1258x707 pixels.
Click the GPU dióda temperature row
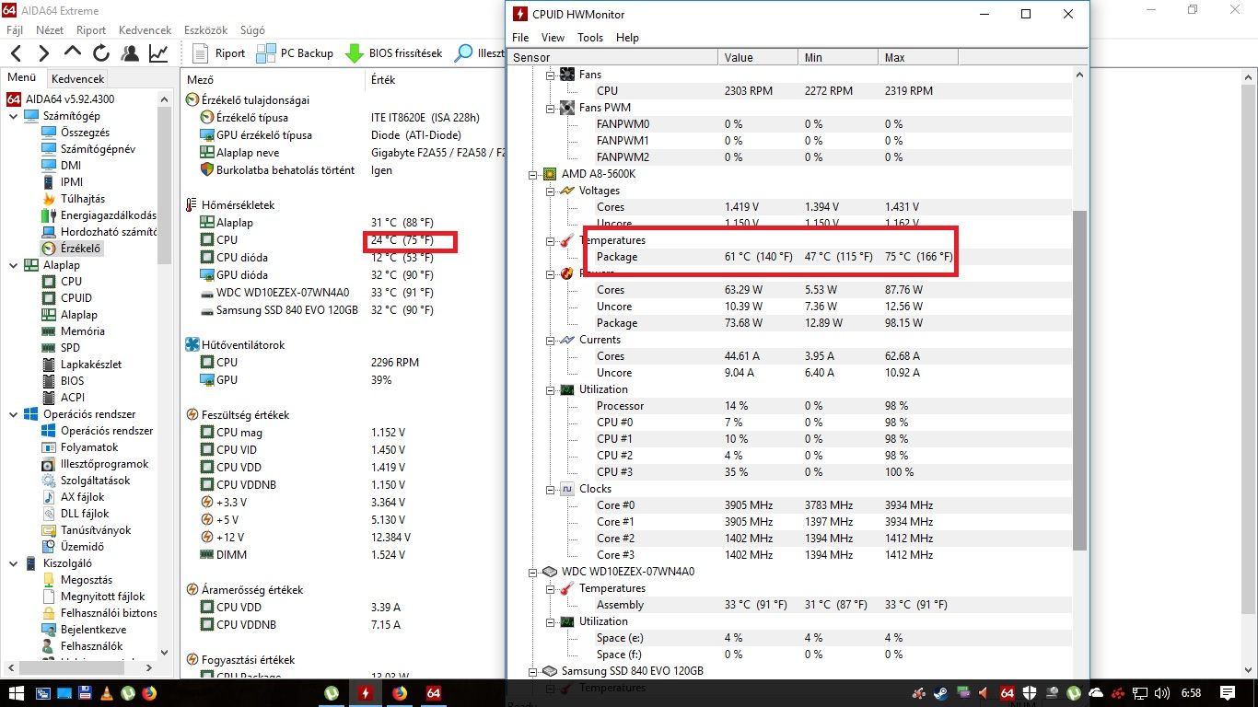tap(343, 275)
